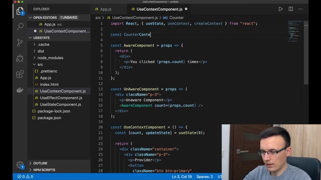The height and width of the screenshot is (180, 321).
Task: Open the editor More Actions menu
Action: tap(300, 9)
